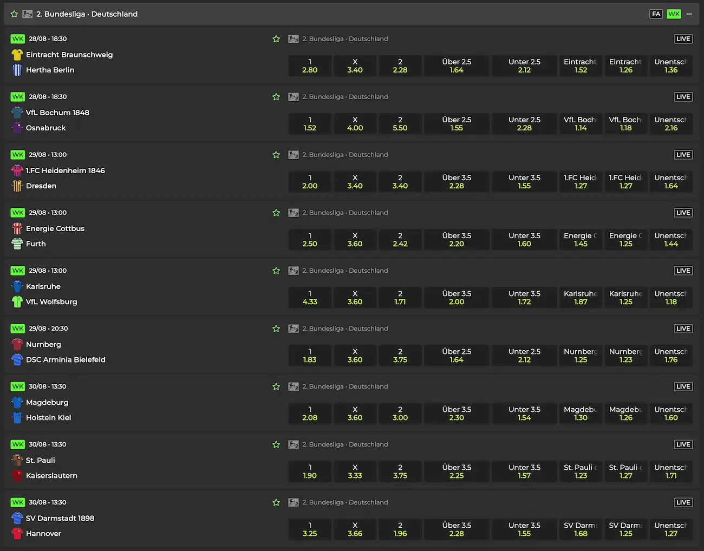The height and width of the screenshot is (551, 704).
Task: Click the Karlsruhe jersey icon
Action: click(x=17, y=286)
